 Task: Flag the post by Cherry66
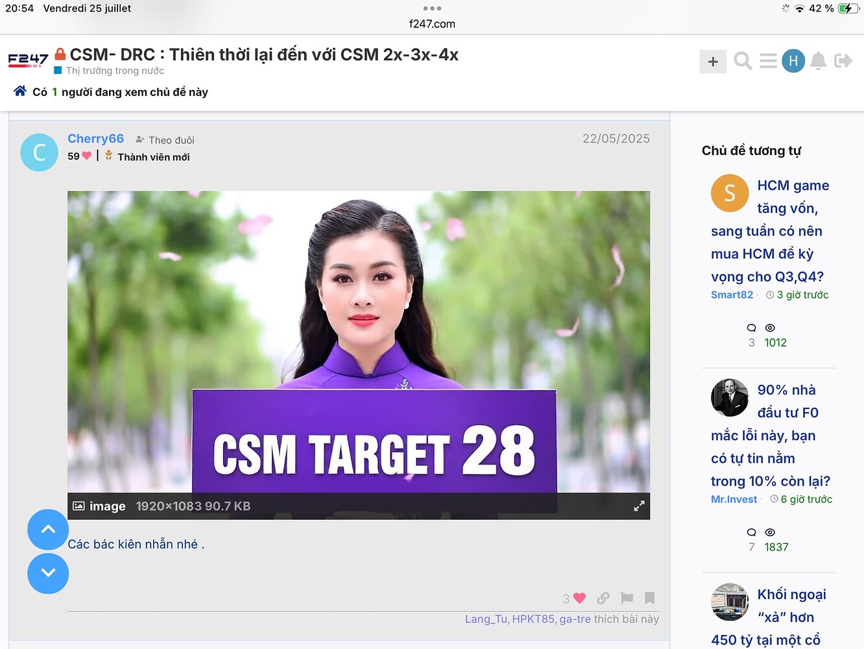tap(627, 598)
